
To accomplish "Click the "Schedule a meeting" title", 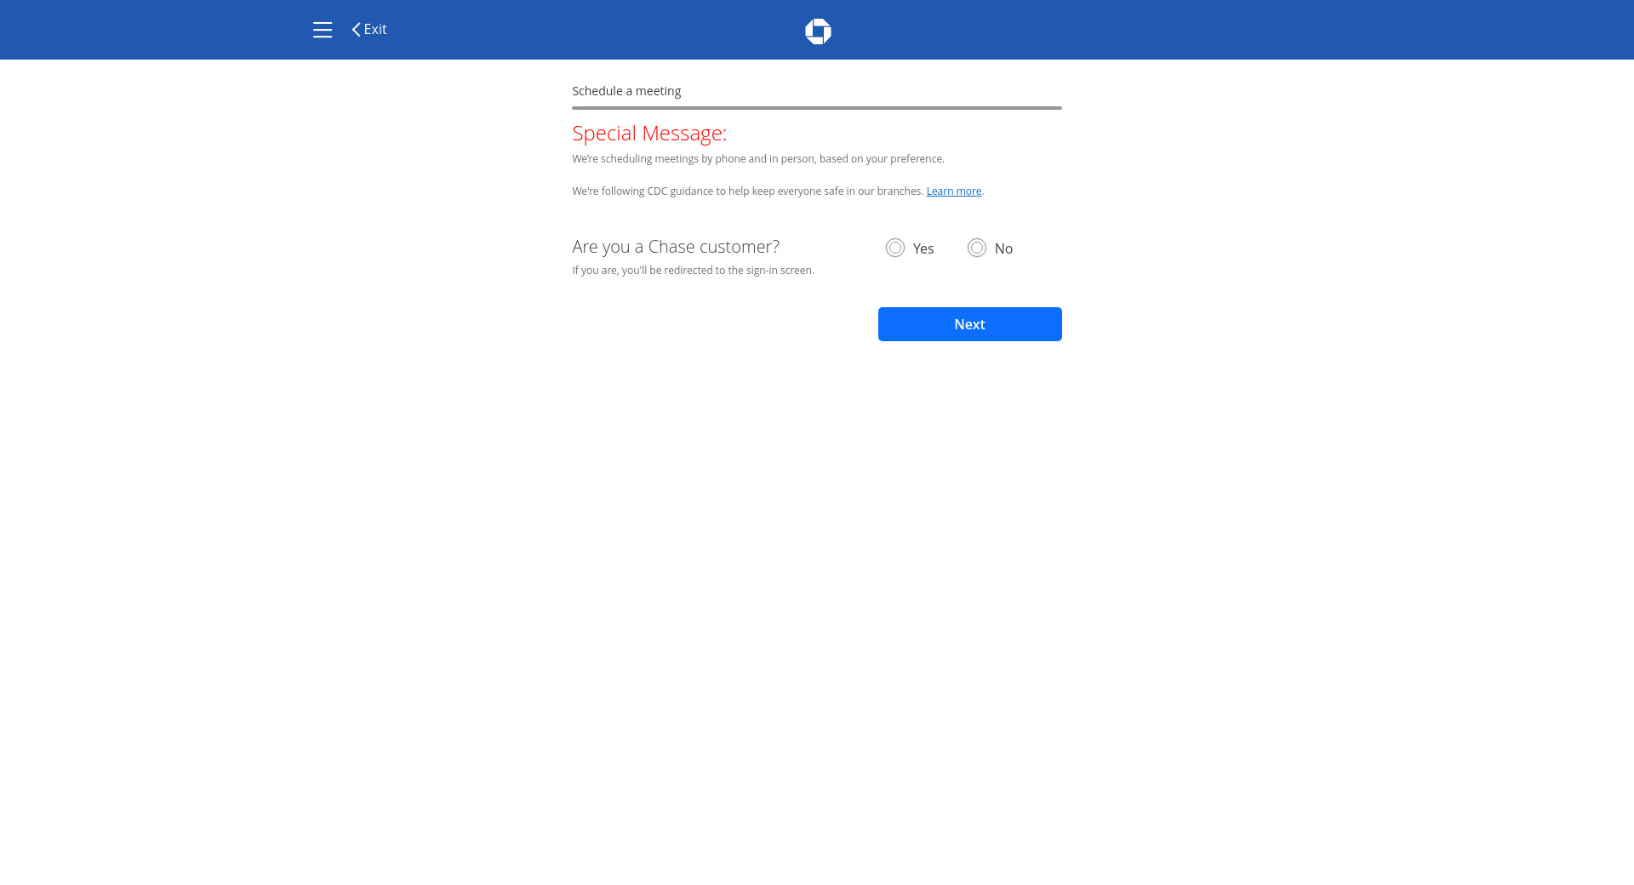I will click(626, 91).
